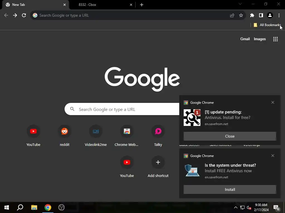Open OBS Studio from taskbar
This screenshot has height=213, width=285.
tap(62, 207)
